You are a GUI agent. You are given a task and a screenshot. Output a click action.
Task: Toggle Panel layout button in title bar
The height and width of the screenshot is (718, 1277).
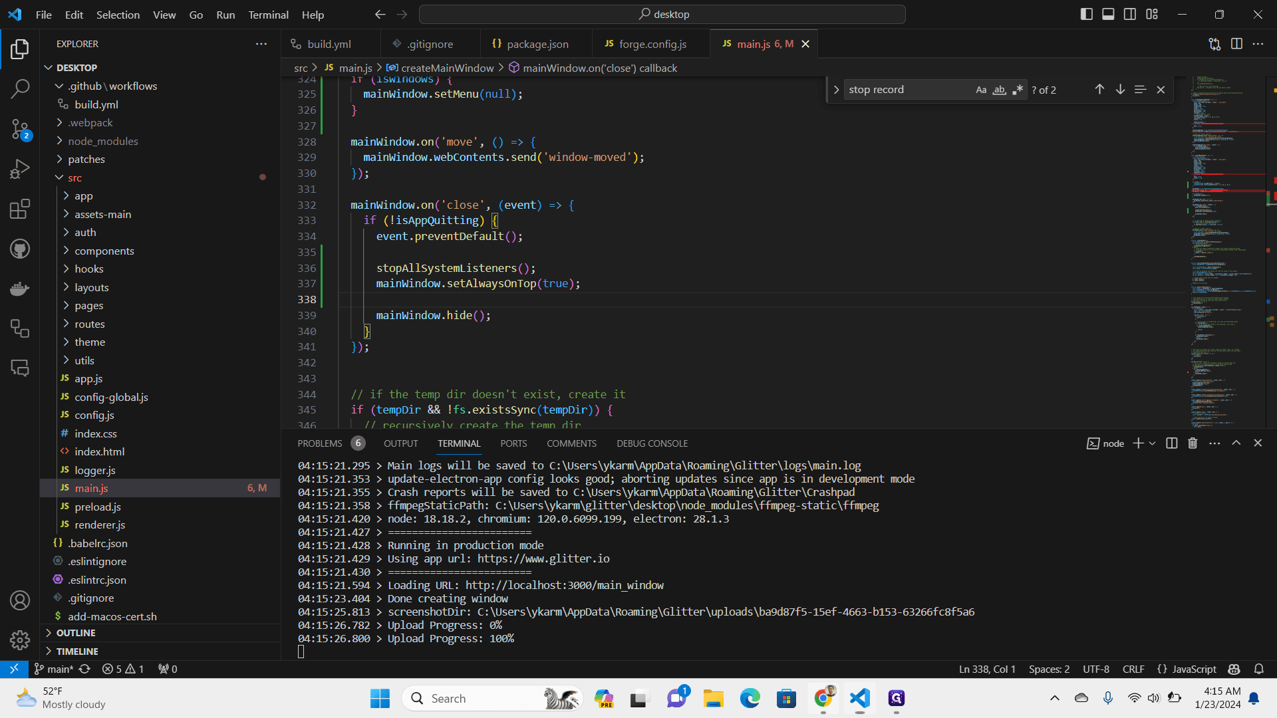click(x=1108, y=14)
